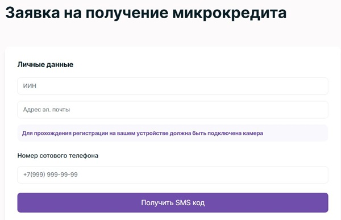Viewport: 341px width, 220px height.
Task: Activate the email address text box
Action: click(x=173, y=110)
